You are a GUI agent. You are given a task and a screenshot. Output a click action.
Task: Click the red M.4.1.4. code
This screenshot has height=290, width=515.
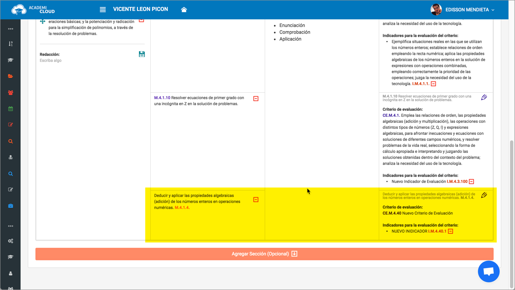click(x=182, y=208)
